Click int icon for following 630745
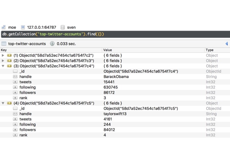 (15, 87)
